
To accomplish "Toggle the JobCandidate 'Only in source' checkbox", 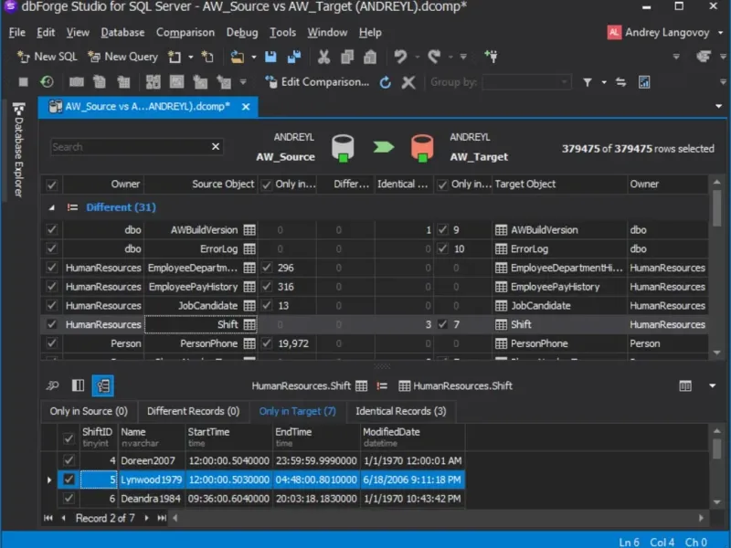I will point(267,306).
